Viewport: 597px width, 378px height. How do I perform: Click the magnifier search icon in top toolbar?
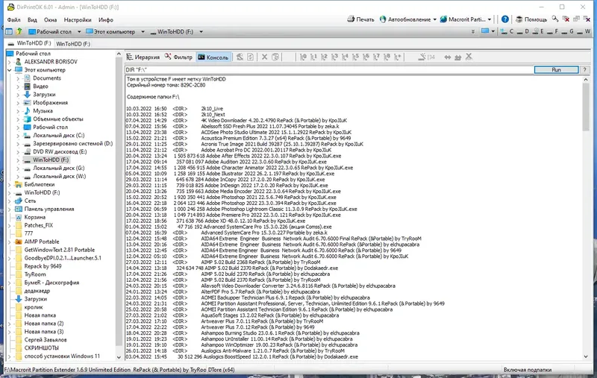[x=555, y=19]
